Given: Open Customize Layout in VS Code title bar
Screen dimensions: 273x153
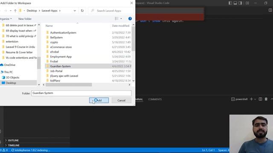Looking at the screenshot, I should (x=247, y=3).
